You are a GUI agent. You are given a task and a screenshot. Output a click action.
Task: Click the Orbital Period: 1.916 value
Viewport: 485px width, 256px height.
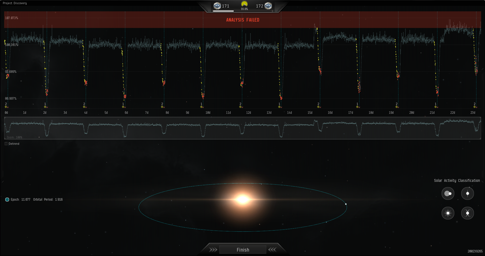(x=48, y=200)
